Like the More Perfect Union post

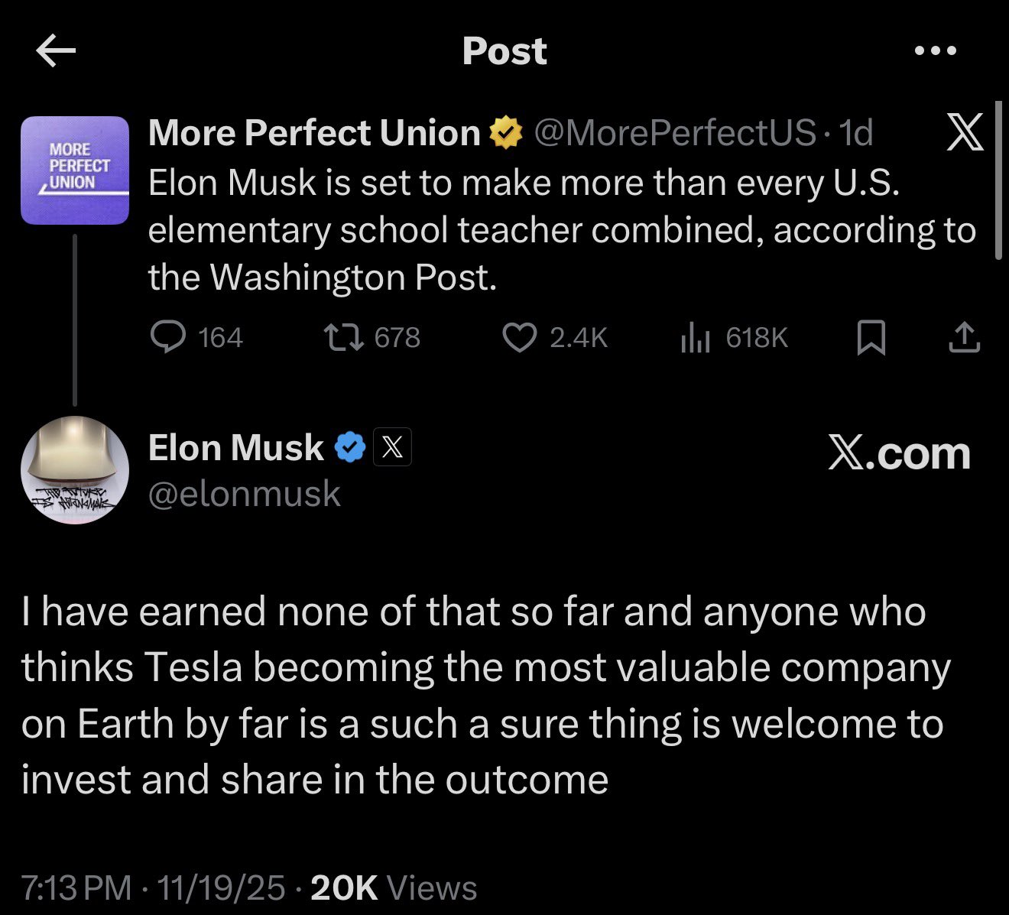point(520,337)
